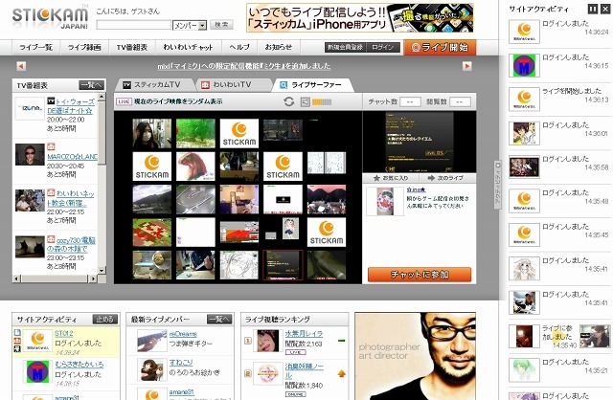613x400 pixels.
Task: Click the chat icon beside ST012 activity
Action: 17,341
